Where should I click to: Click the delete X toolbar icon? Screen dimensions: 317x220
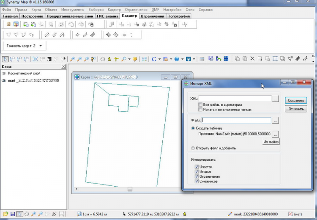252,59
